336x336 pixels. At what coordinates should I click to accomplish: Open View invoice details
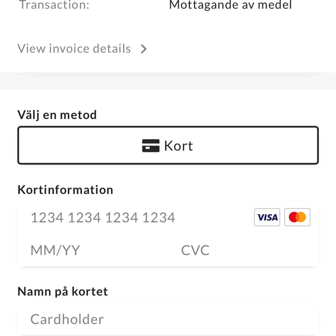click(74, 48)
